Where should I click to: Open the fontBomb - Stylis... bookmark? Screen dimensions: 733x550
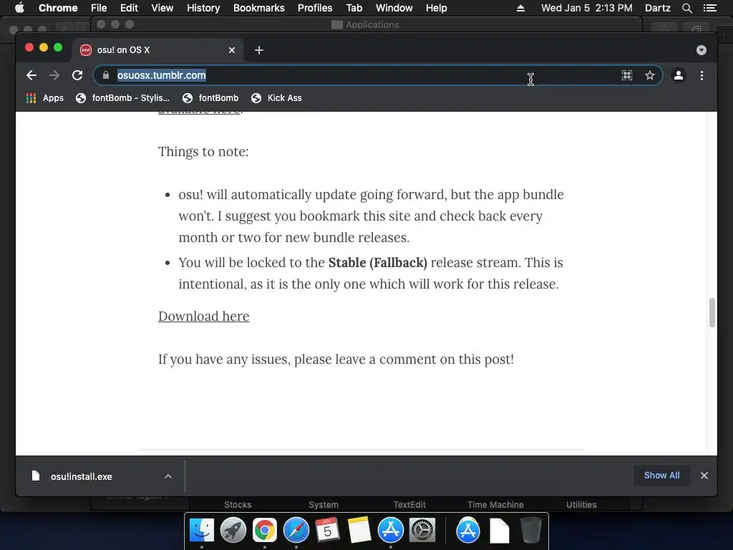coord(122,97)
